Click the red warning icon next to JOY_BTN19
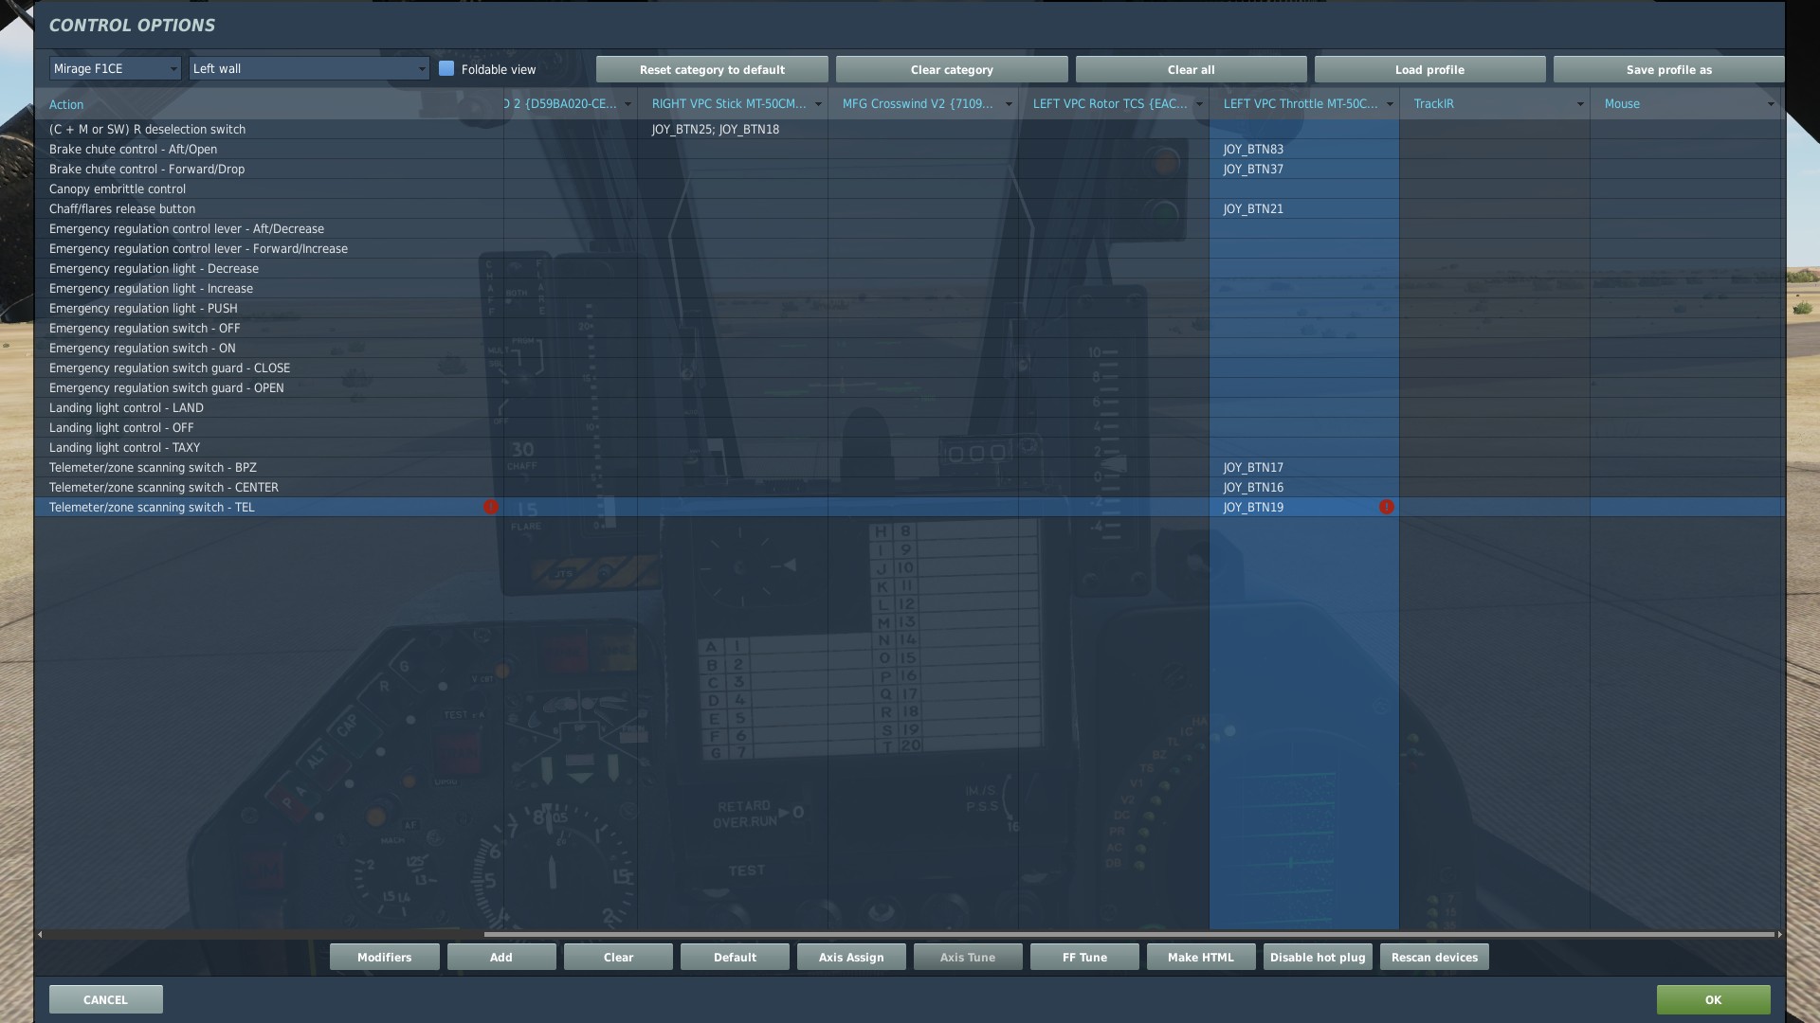The height and width of the screenshot is (1023, 1820). coord(1386,507)
